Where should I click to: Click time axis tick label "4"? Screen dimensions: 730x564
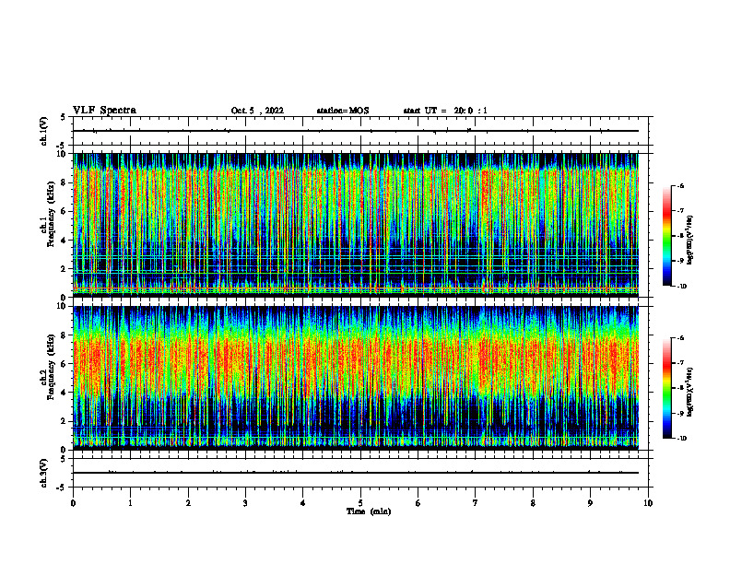pos(303,503)
